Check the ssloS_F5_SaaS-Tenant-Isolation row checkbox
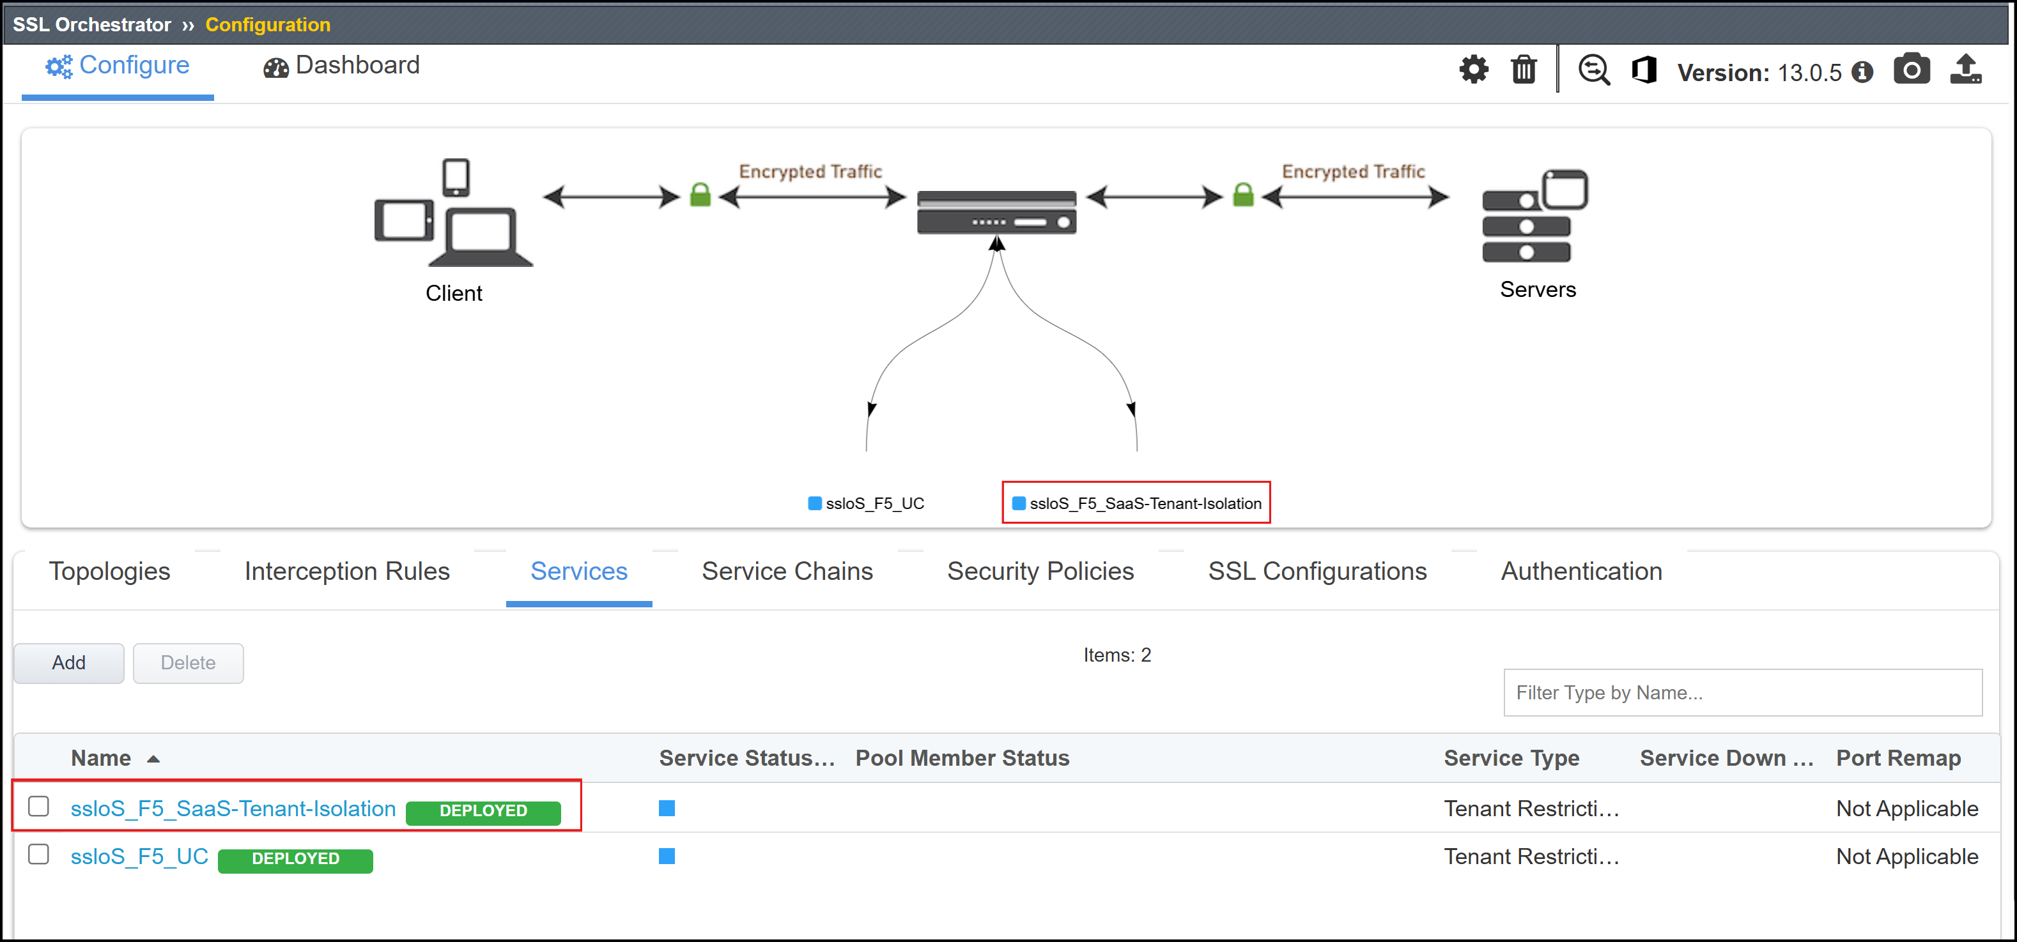Image resolution: width=2017 pixels, height=942 pixels. point(38,806)
